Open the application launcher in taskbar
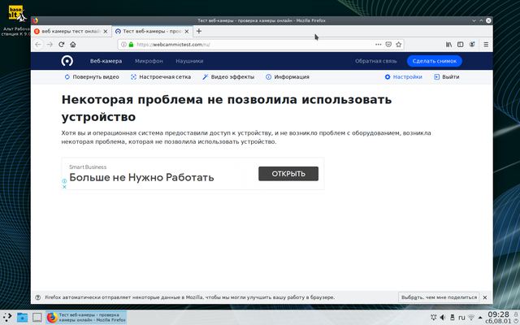The image size is (520, 325). (7, 318)
